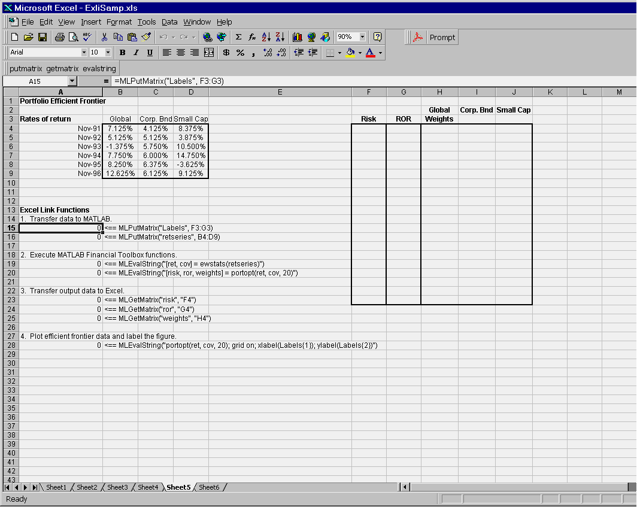Screen dimensions: 637x522
Task: Toggle Italic formatting
Action: (136, 53)
